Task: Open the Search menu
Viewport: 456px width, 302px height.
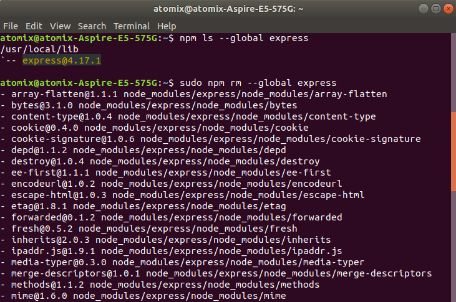Action: 92,26
